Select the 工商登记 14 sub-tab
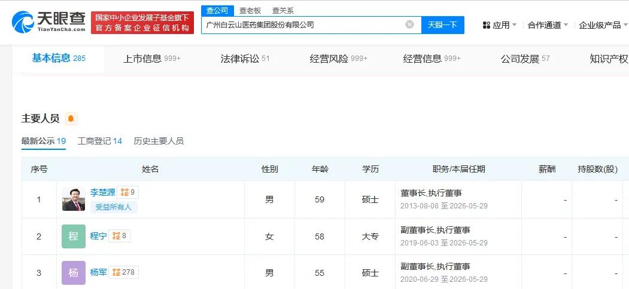 (99, 141)
